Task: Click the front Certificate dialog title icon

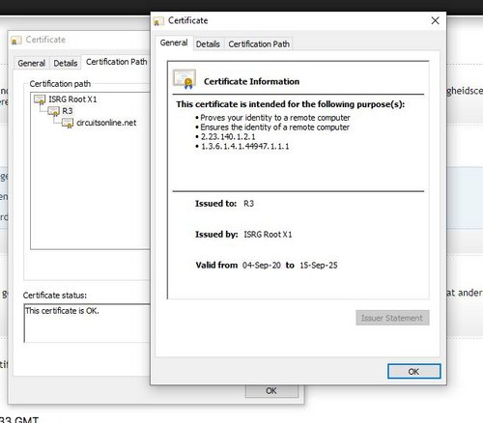Action: (158, 21)
